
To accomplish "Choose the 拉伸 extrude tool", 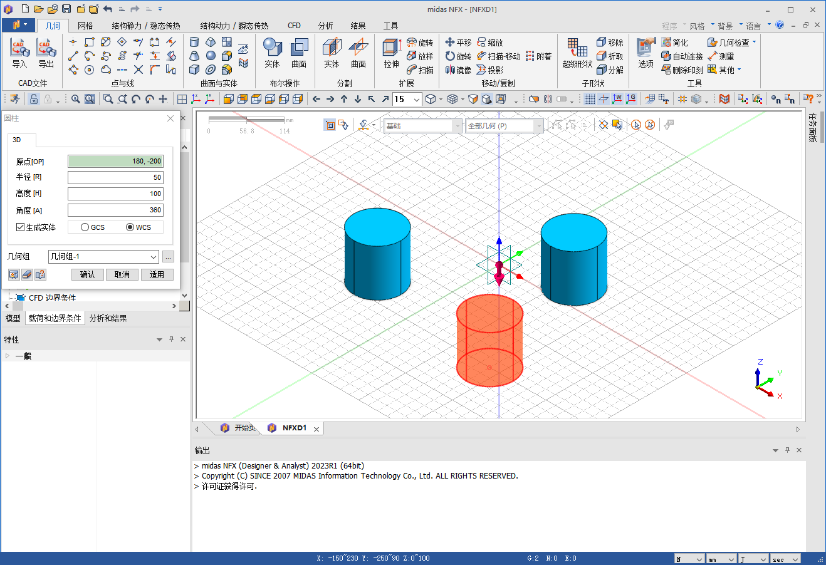I will pyautogui.click(x=392, y=53).
